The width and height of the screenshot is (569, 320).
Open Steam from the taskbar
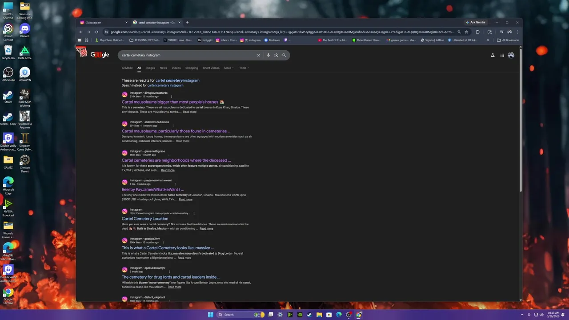[x=309, y=315]
